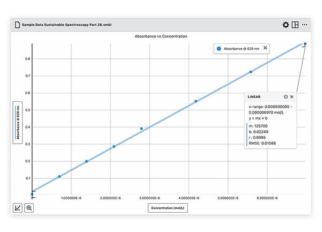The width and height of the screenshot is (322, 232).
Task: Click the top-right data point at curve end
Action: coord(305,44)
